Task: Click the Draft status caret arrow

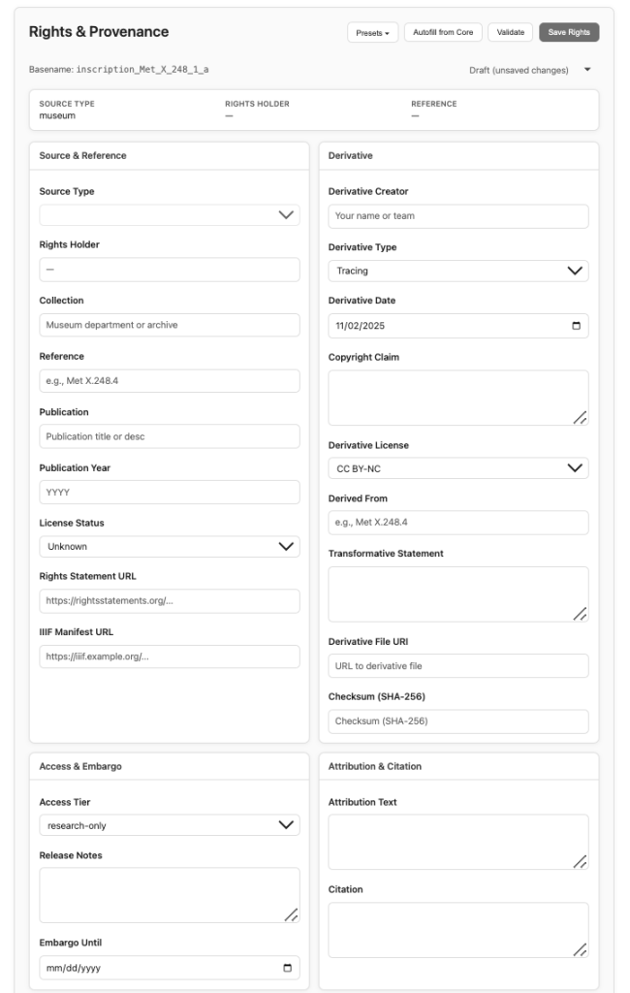Action: (587, 70)
